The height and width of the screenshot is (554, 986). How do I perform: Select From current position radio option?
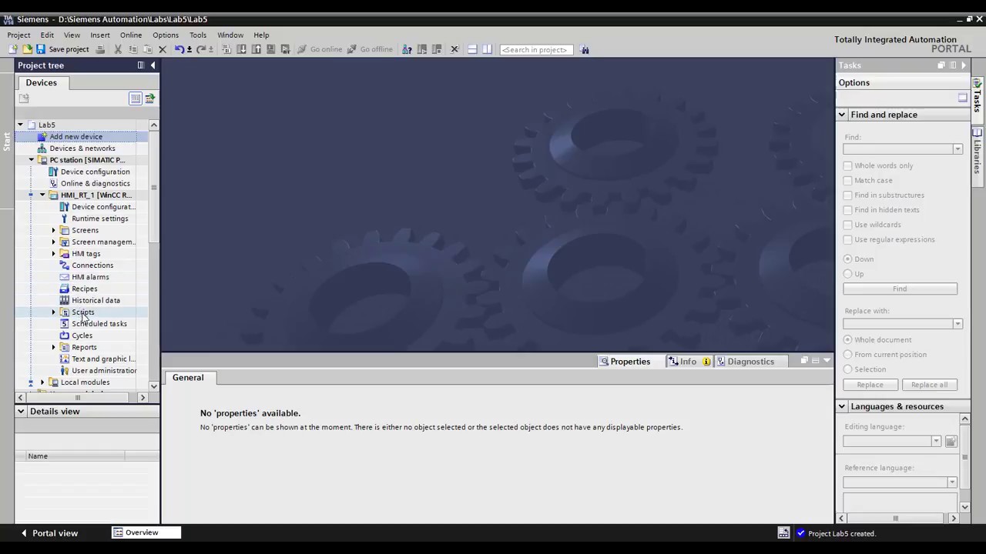click(848, 354)
